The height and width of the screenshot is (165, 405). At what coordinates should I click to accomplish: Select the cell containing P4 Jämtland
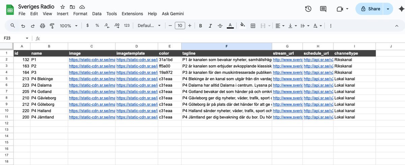pyautogui.click(x=49, y=117)
